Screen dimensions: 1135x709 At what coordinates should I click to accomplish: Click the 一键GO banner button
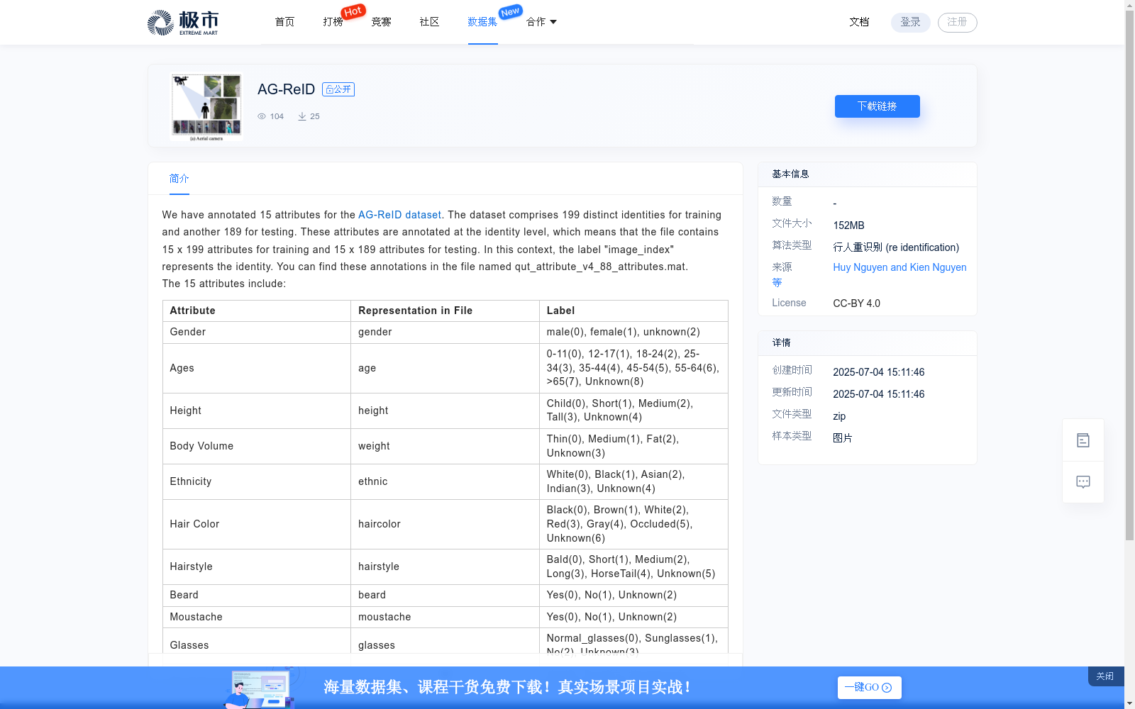tap(869, 687)
